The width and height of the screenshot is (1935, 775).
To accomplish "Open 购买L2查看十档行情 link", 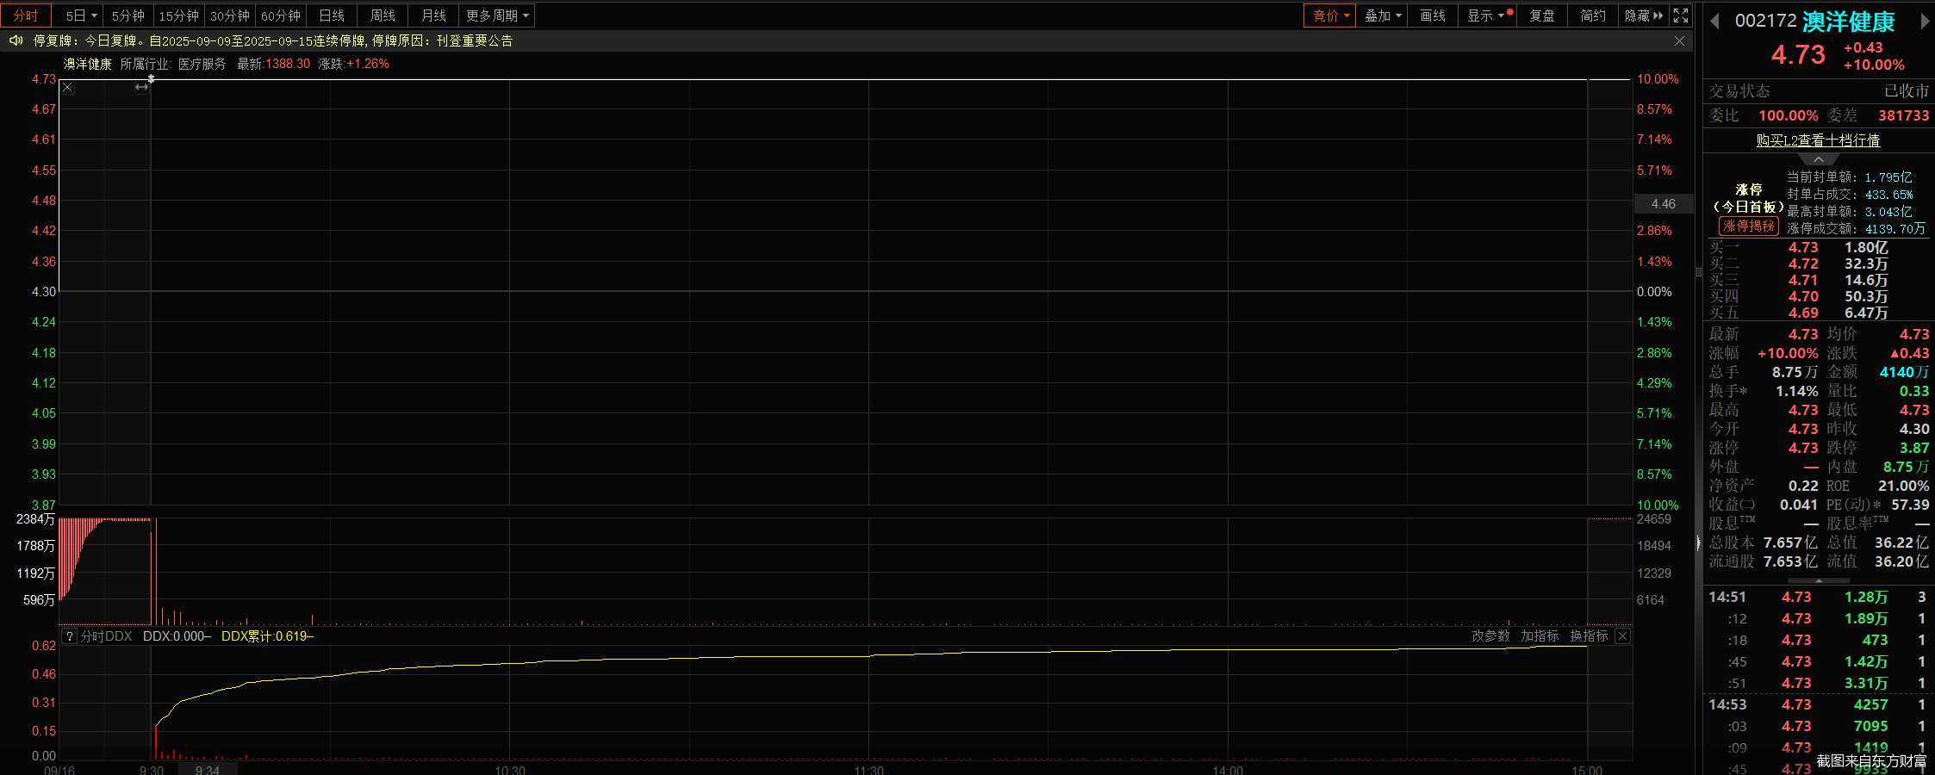I will [x=1818, y=140].
